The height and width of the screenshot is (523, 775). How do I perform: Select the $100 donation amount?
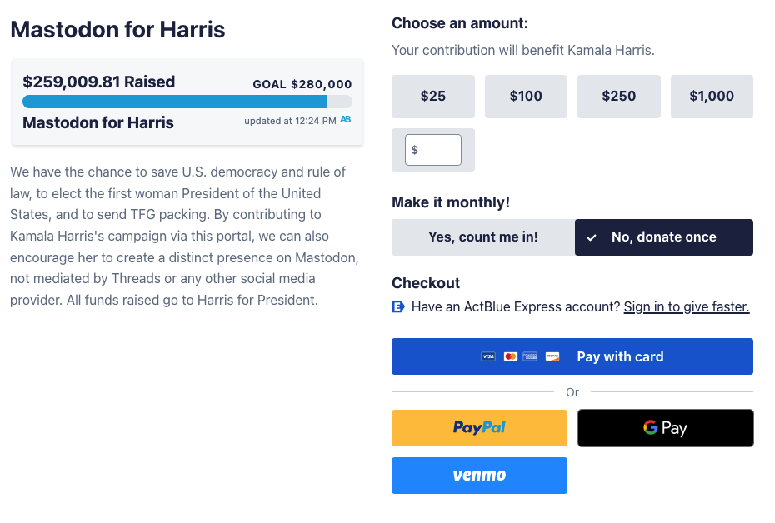click(x=526, y=97)
